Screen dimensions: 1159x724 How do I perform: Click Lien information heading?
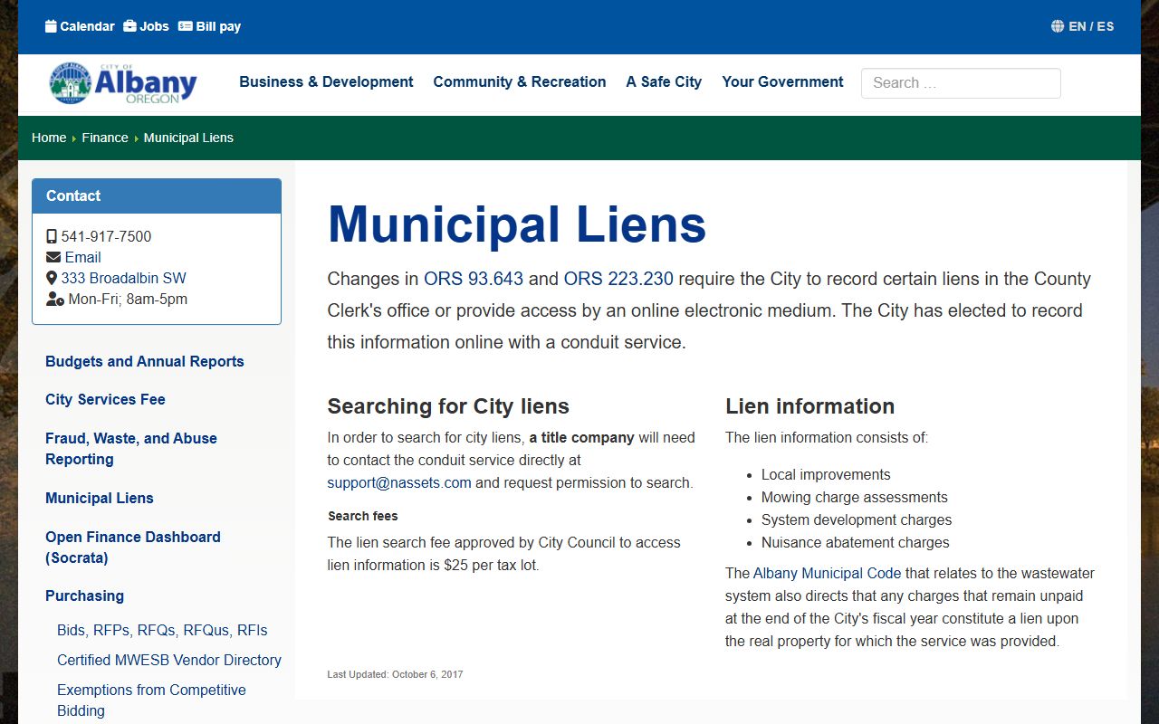tap(809, 405)
